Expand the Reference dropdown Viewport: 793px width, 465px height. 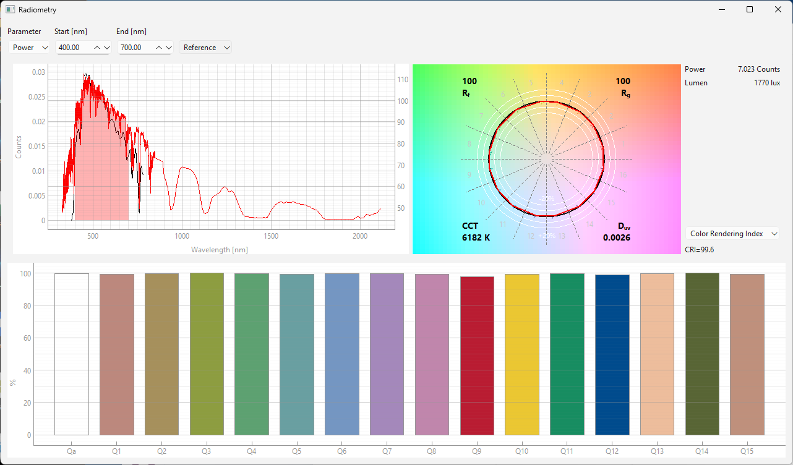(205, 48)
